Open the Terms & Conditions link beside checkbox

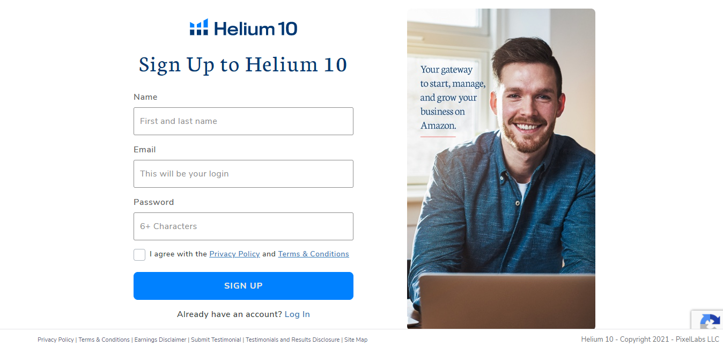[x=313, y=254]
